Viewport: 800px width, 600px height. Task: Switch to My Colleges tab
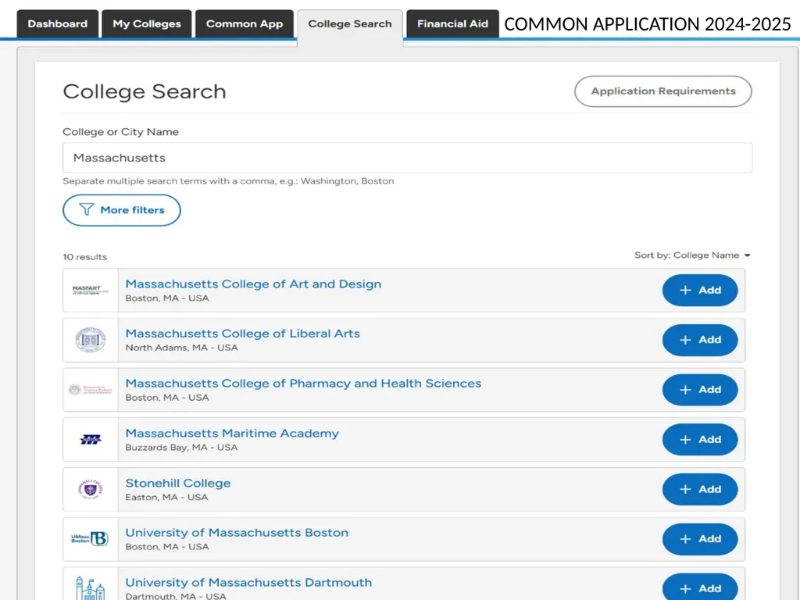coord(147,24)
